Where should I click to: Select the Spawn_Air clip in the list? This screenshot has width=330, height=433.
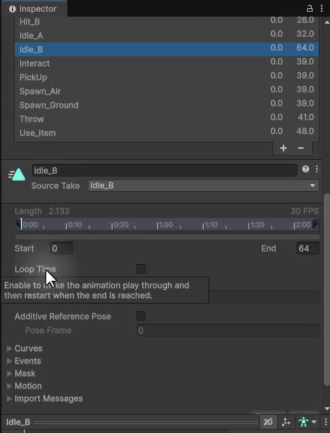(167, 91)
